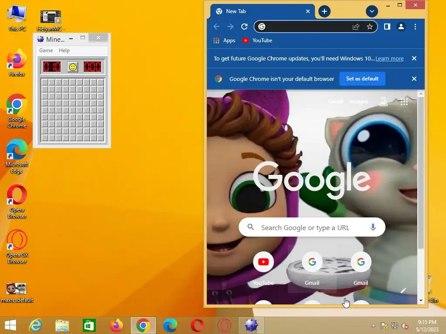Set Chrome as default browser
Viewport: 446px width, 334px height.
point(362,79)
